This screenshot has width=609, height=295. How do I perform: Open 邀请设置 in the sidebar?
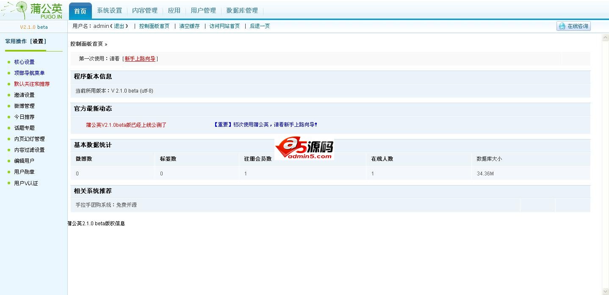click(x=24, y=95)
